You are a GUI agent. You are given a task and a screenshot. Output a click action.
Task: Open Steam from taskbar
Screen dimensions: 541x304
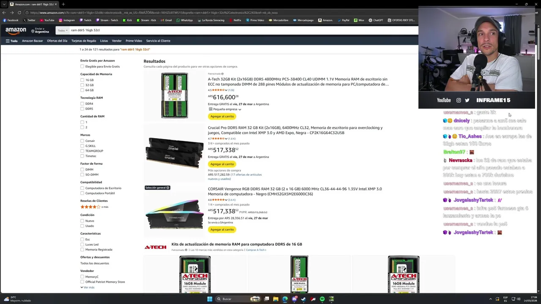pyautogui.click(x=303, y=299)
